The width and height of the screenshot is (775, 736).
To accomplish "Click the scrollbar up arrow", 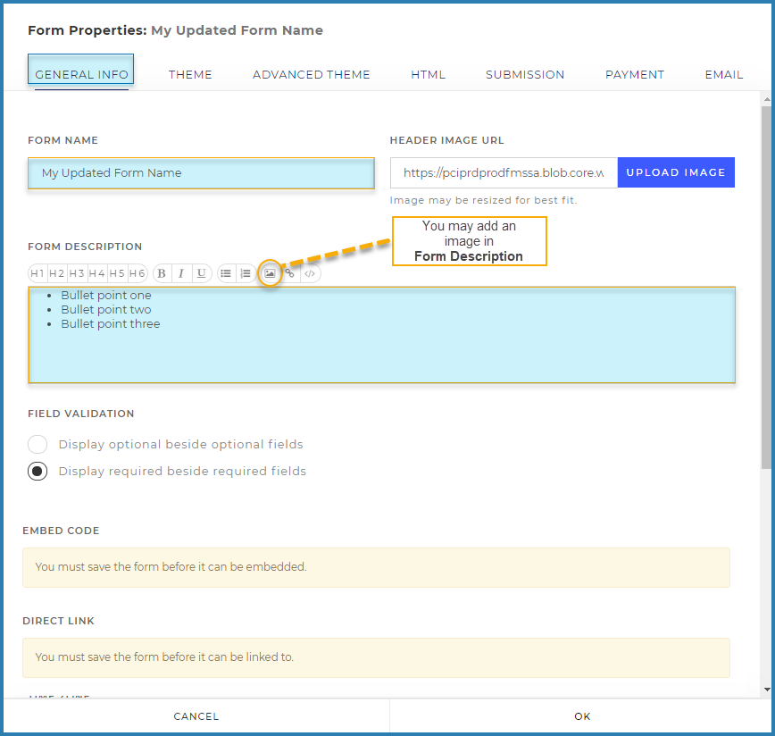I will 767,99.
